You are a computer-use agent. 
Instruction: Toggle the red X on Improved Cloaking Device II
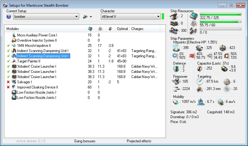[8, 87]
